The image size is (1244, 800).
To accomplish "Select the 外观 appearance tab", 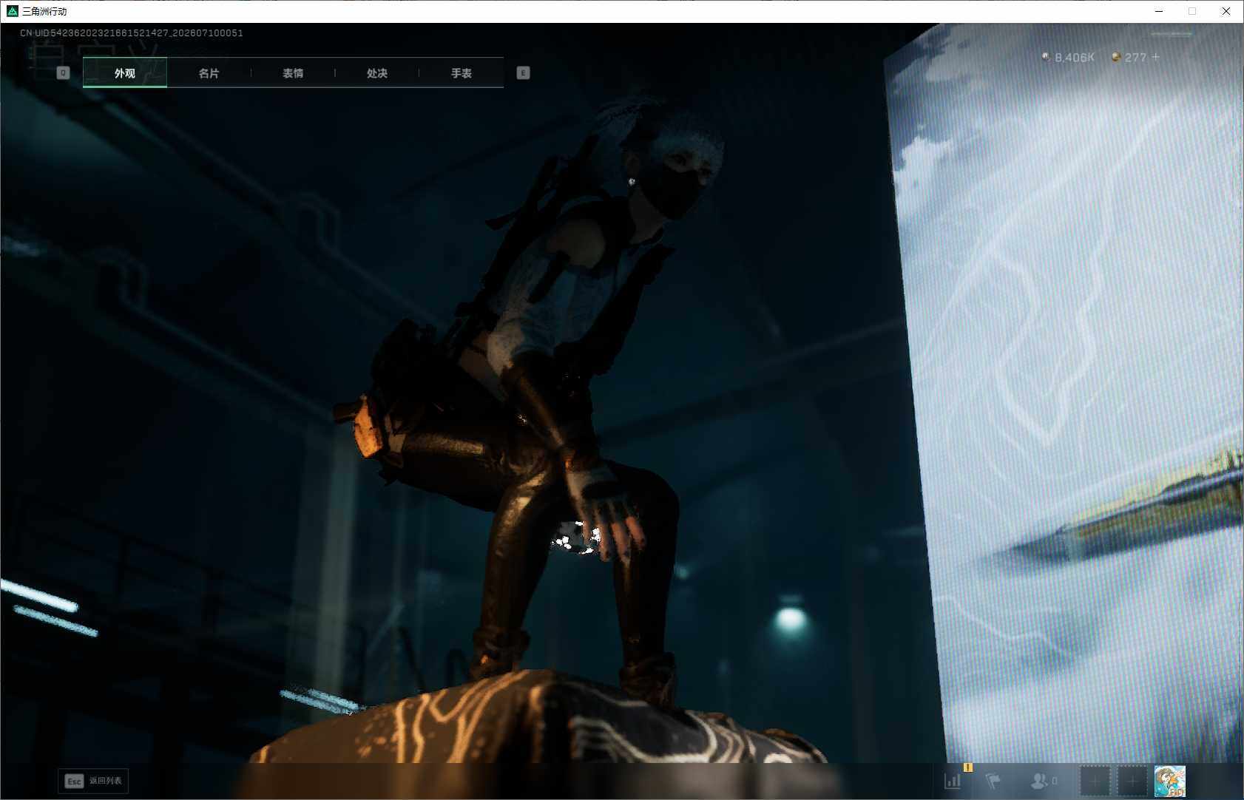I will click(x=125, y=72).
